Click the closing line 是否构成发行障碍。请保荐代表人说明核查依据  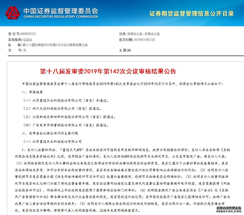click(78, 210)
